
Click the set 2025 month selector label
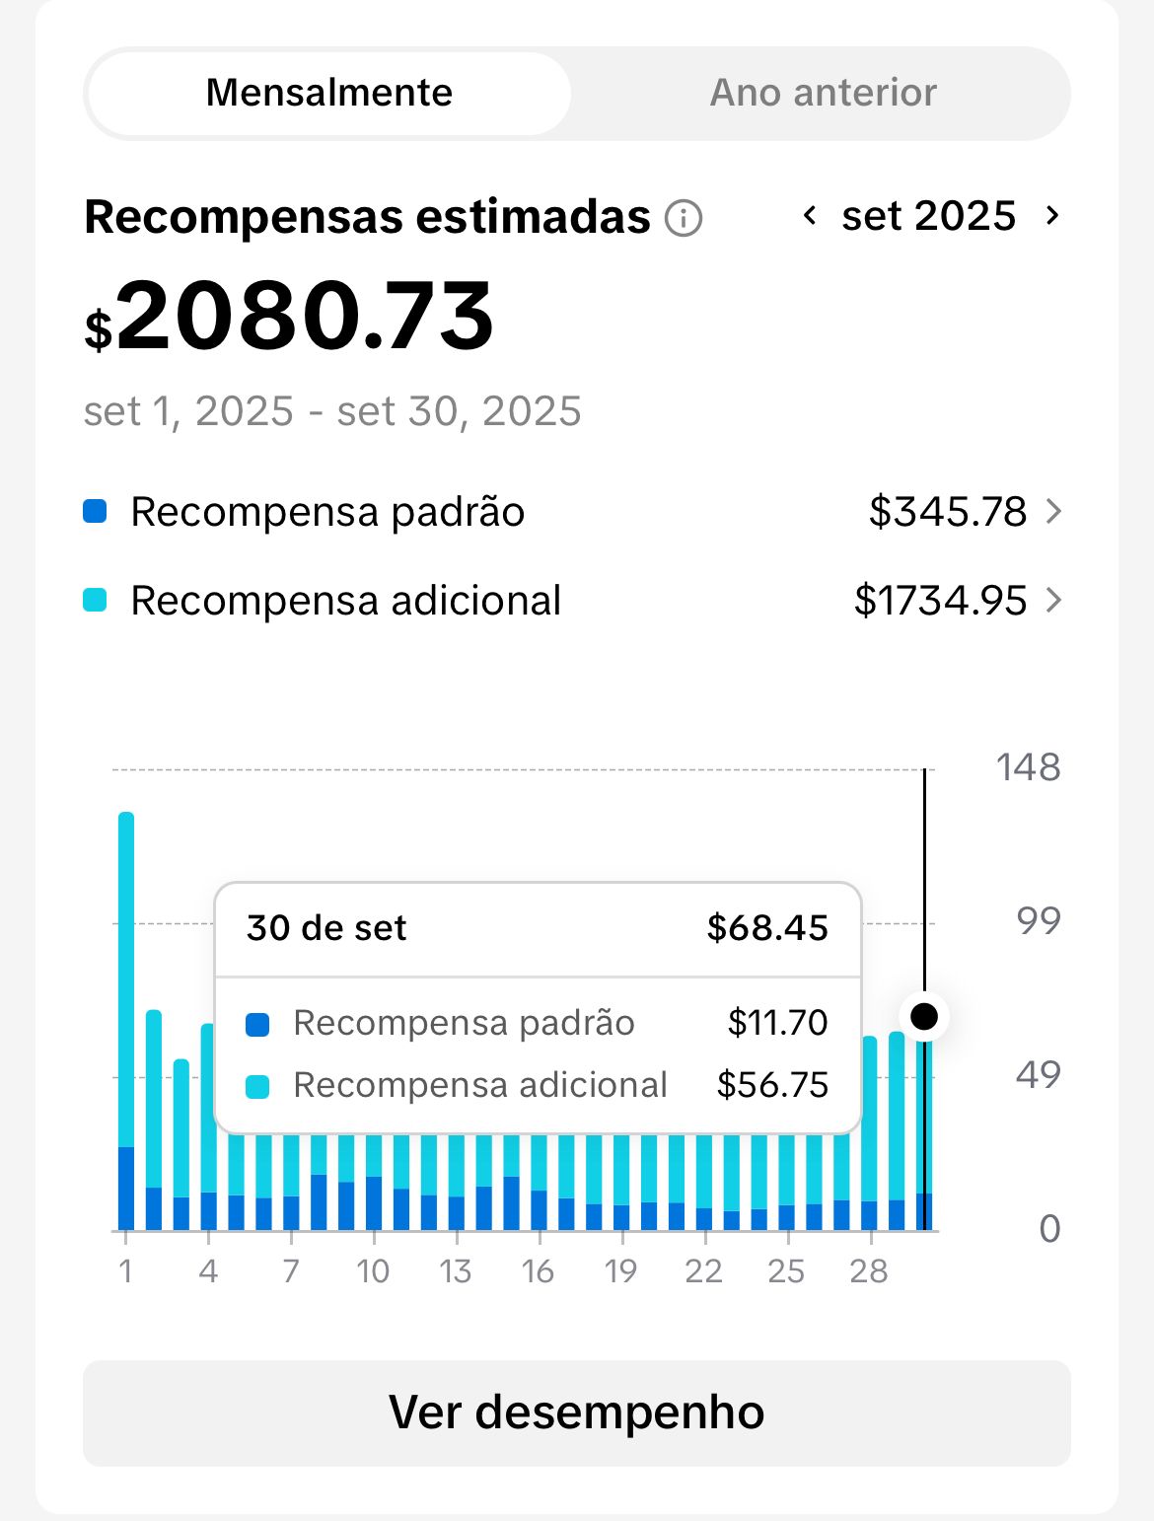click(928, 216)
